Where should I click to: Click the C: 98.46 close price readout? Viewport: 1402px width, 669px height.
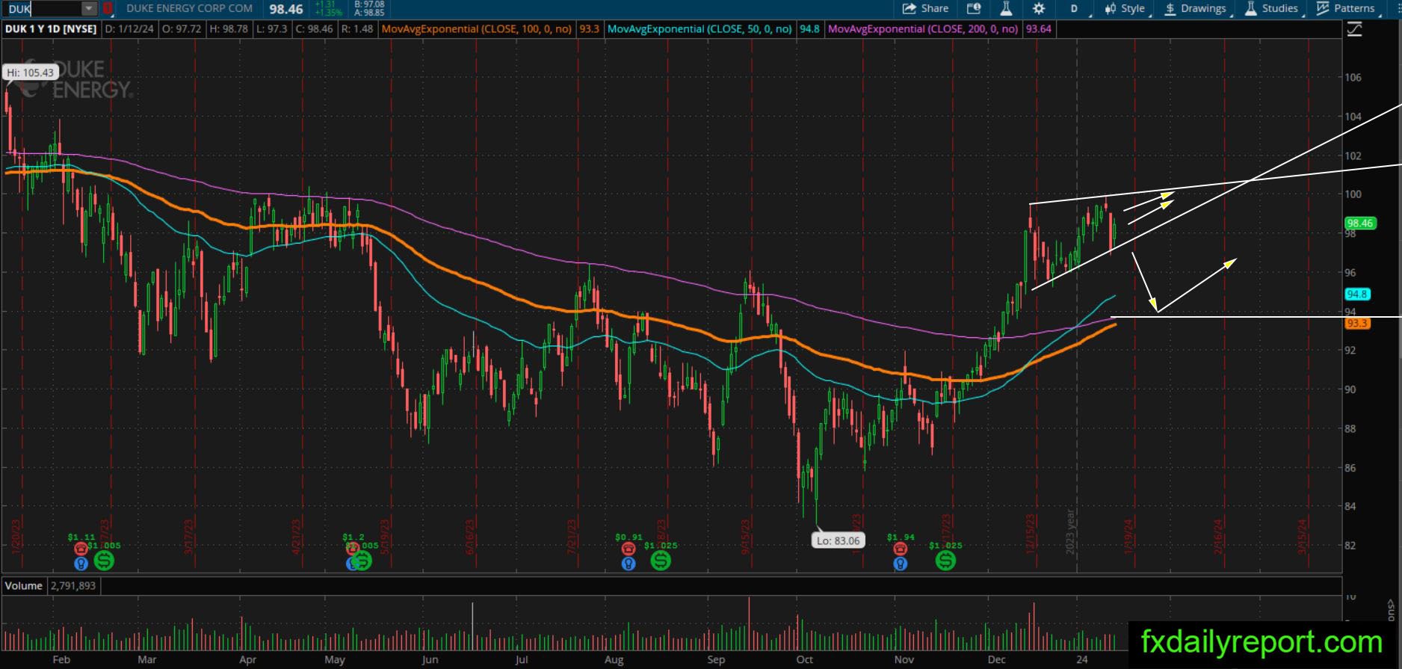coord(314,29)
